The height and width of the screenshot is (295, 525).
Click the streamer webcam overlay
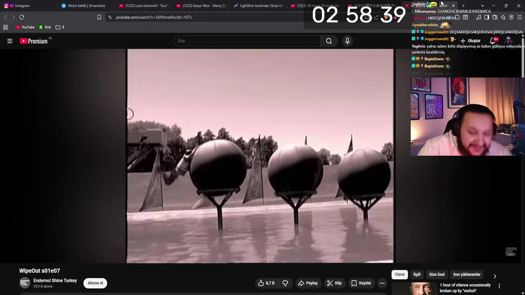[x=468, y=117]
